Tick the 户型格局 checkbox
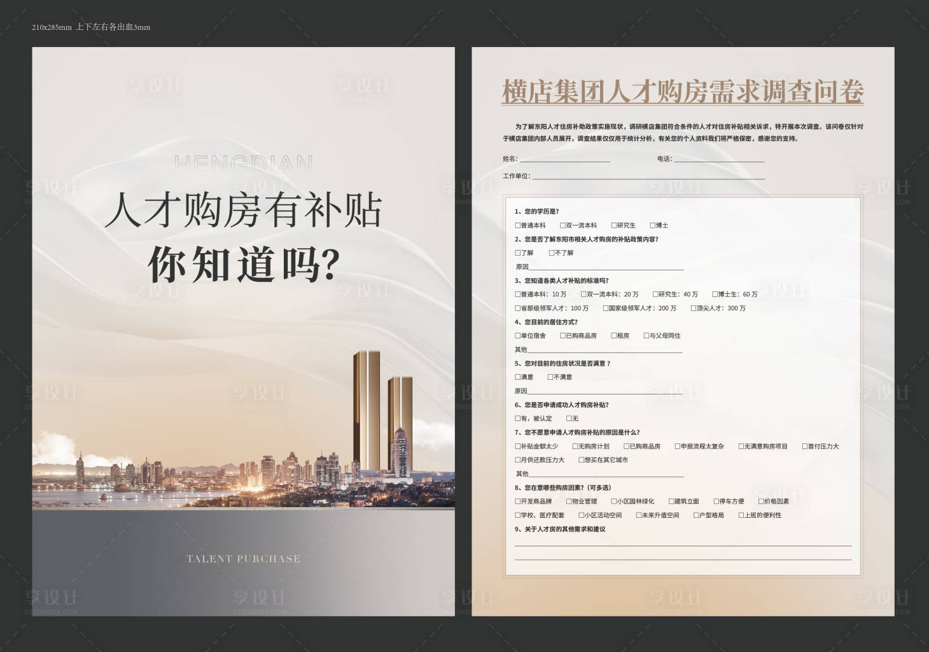Viewport: 929px width, 652px height. (697, 515)
